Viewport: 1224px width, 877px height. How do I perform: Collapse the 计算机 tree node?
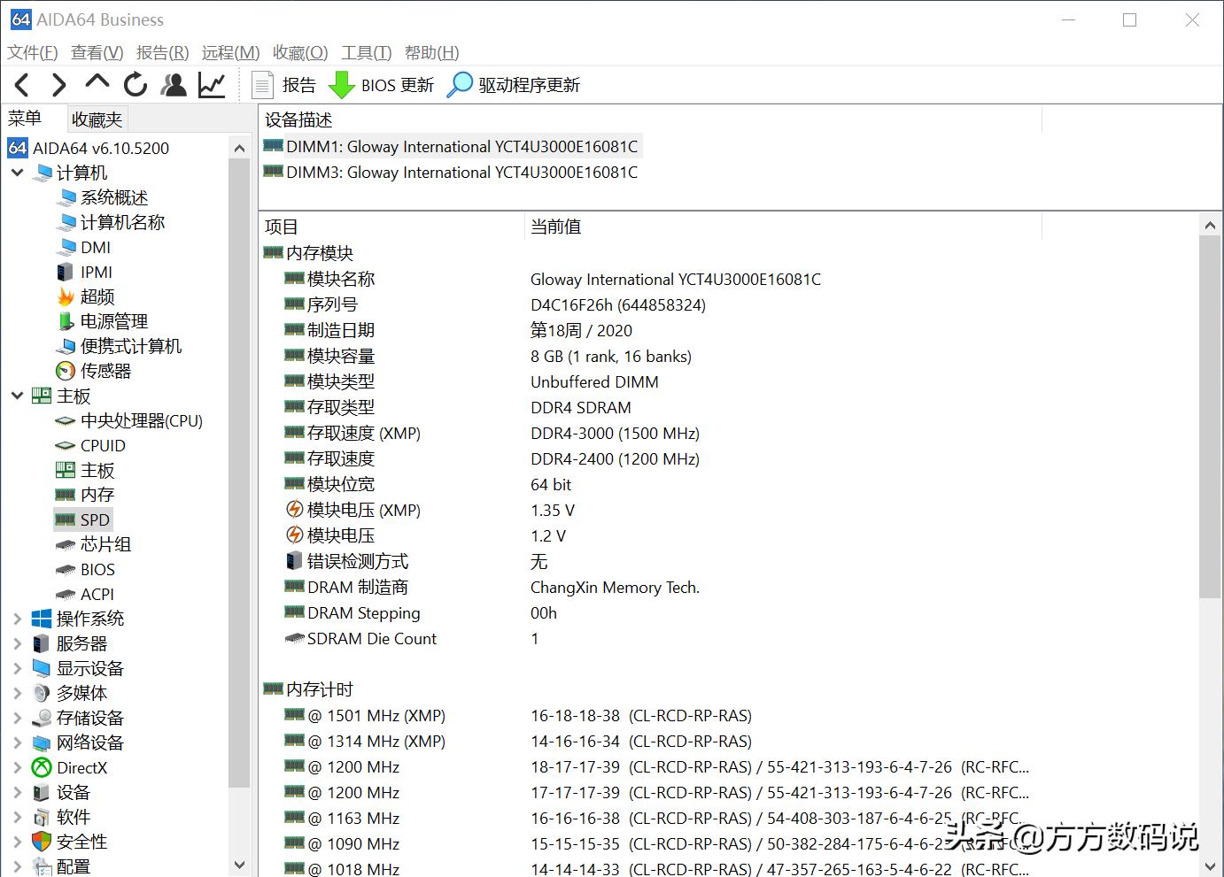(17, 173)
